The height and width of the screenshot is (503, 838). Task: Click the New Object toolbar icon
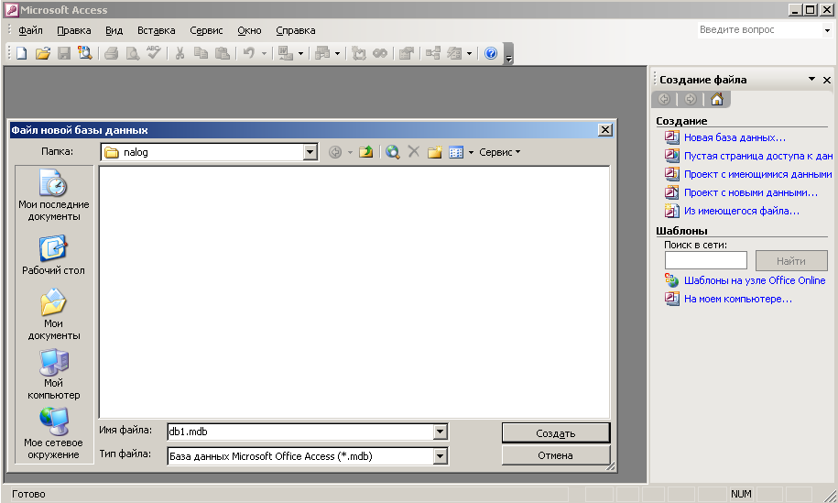pyautogui.click(x=454, y=53)
